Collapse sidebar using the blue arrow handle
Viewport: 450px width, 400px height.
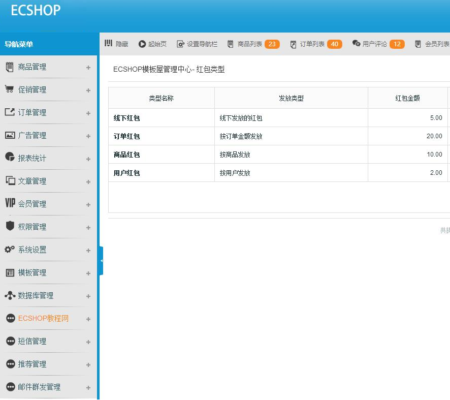[x=101, y=261]
